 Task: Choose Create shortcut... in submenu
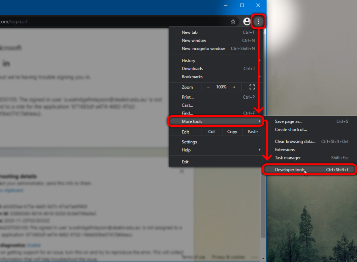click(310, 130)
